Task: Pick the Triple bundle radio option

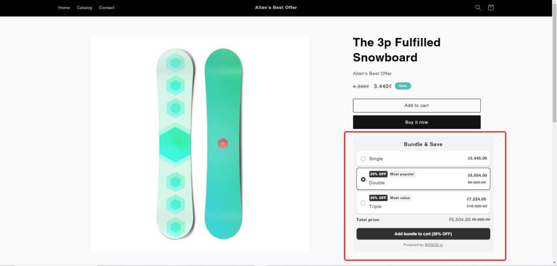Action: 363,202
